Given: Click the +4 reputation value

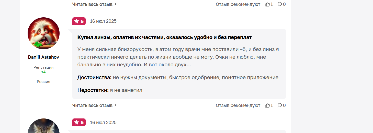Looking at the screenshot, I should (43, 72).
